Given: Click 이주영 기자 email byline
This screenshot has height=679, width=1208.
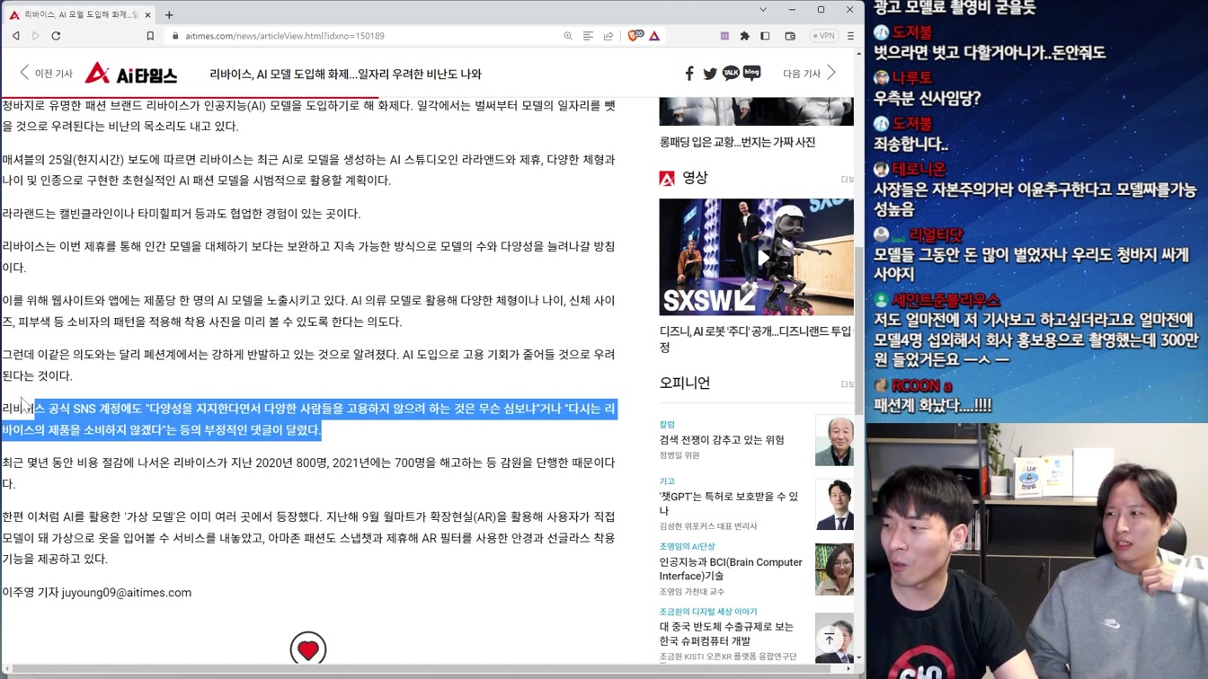Looking at the screenshot, I should pos(96,593).
